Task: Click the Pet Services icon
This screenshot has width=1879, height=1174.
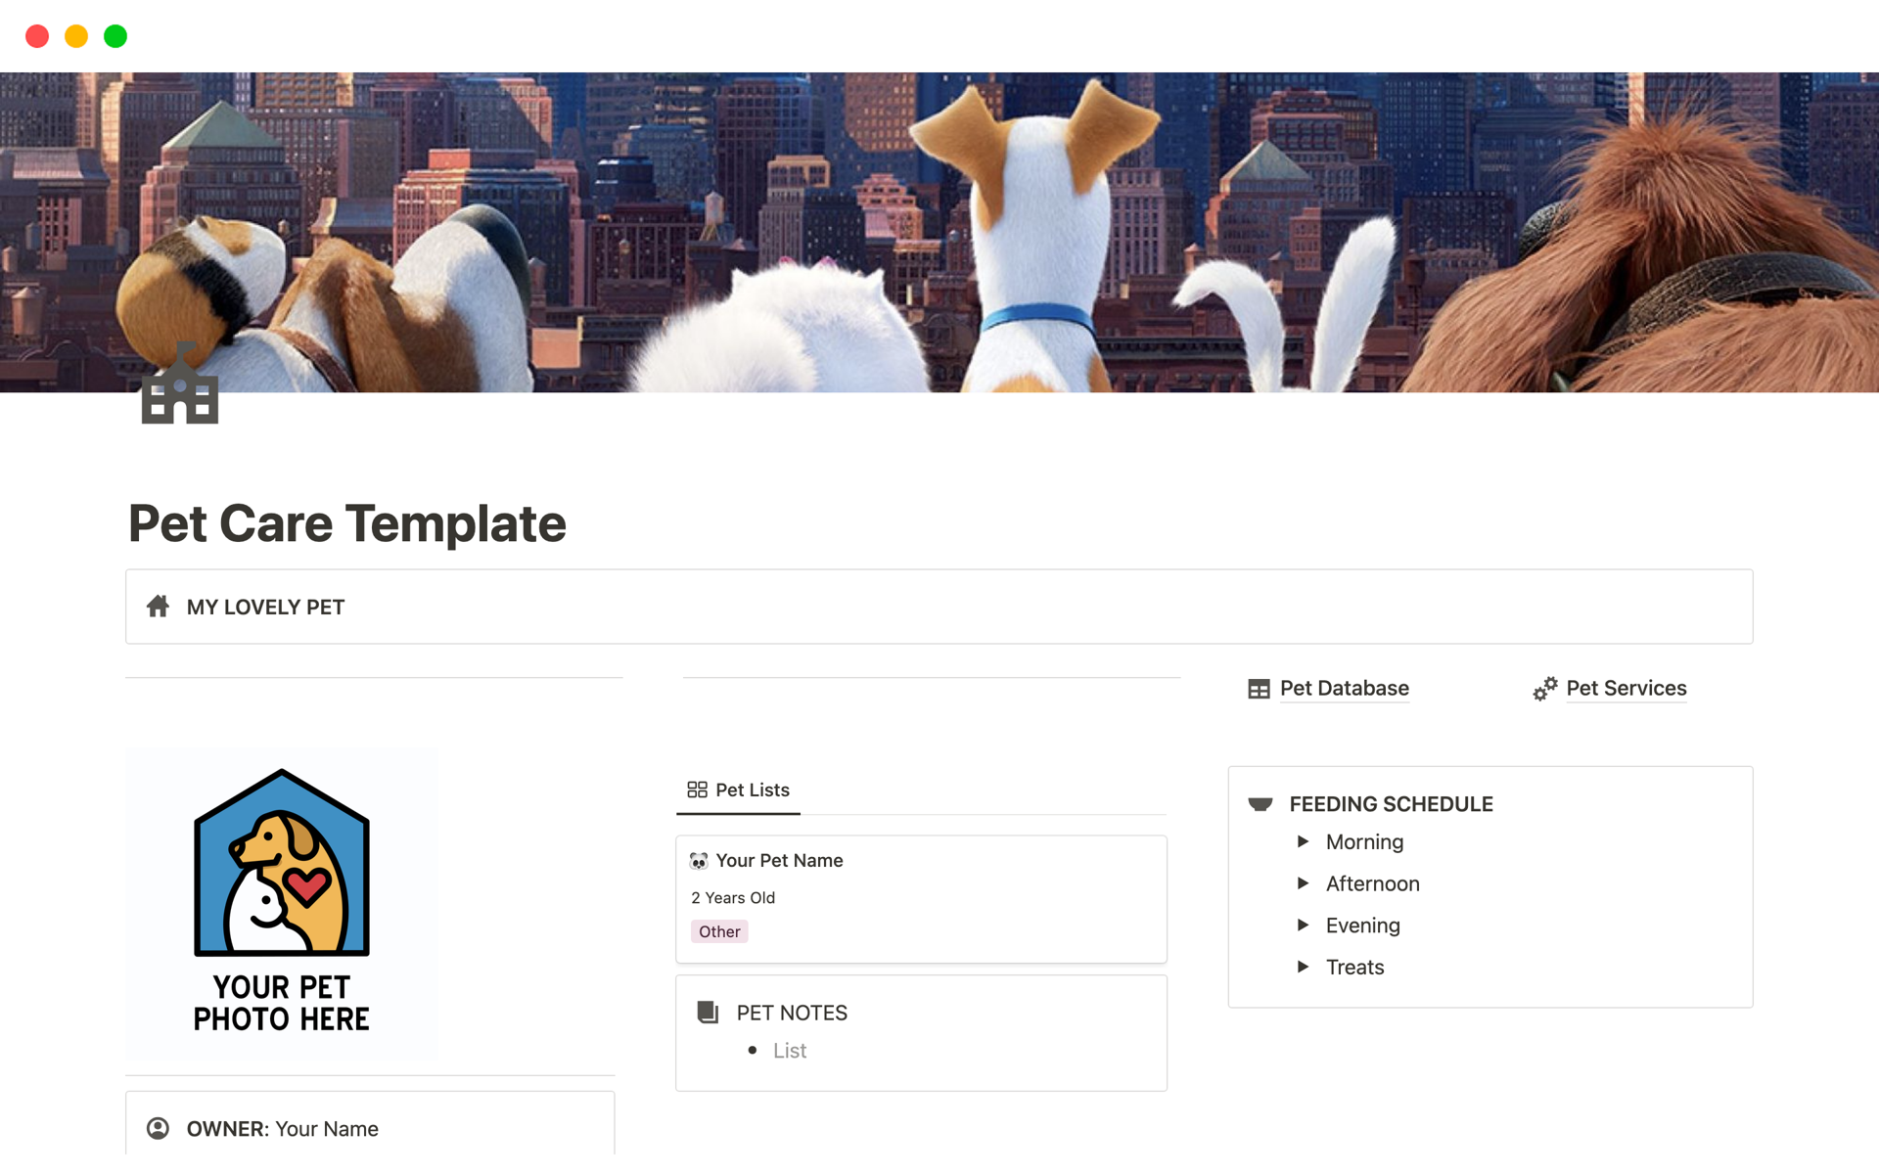Action: pyautogui.click(x=1542, y=687)
